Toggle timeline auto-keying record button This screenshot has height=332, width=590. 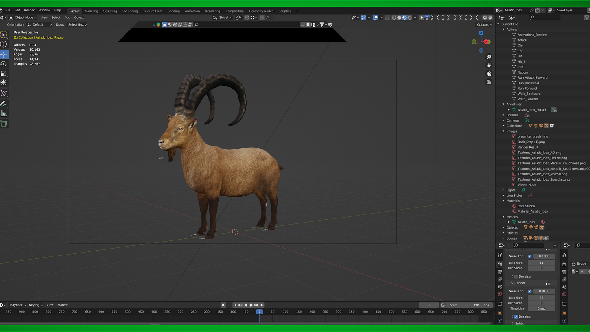pyautogui.click(x=223, y=305)
